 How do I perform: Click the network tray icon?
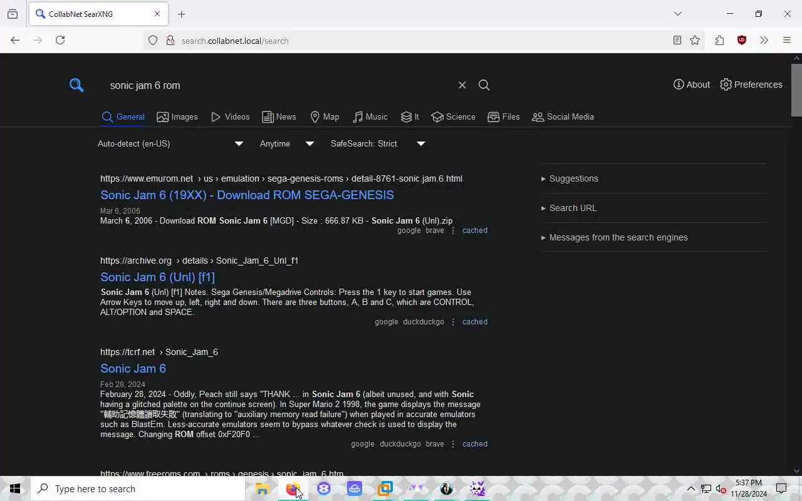tap(706, 488)
